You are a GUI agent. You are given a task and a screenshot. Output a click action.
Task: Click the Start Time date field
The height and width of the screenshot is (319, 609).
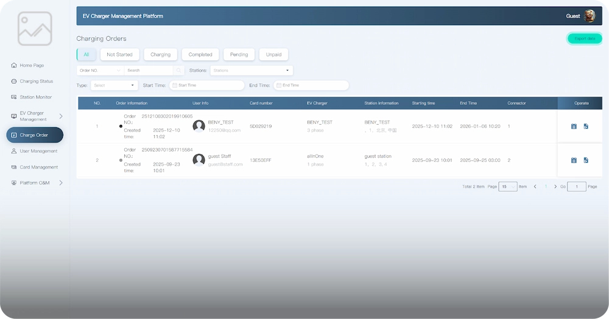click(x=206, y=85)
